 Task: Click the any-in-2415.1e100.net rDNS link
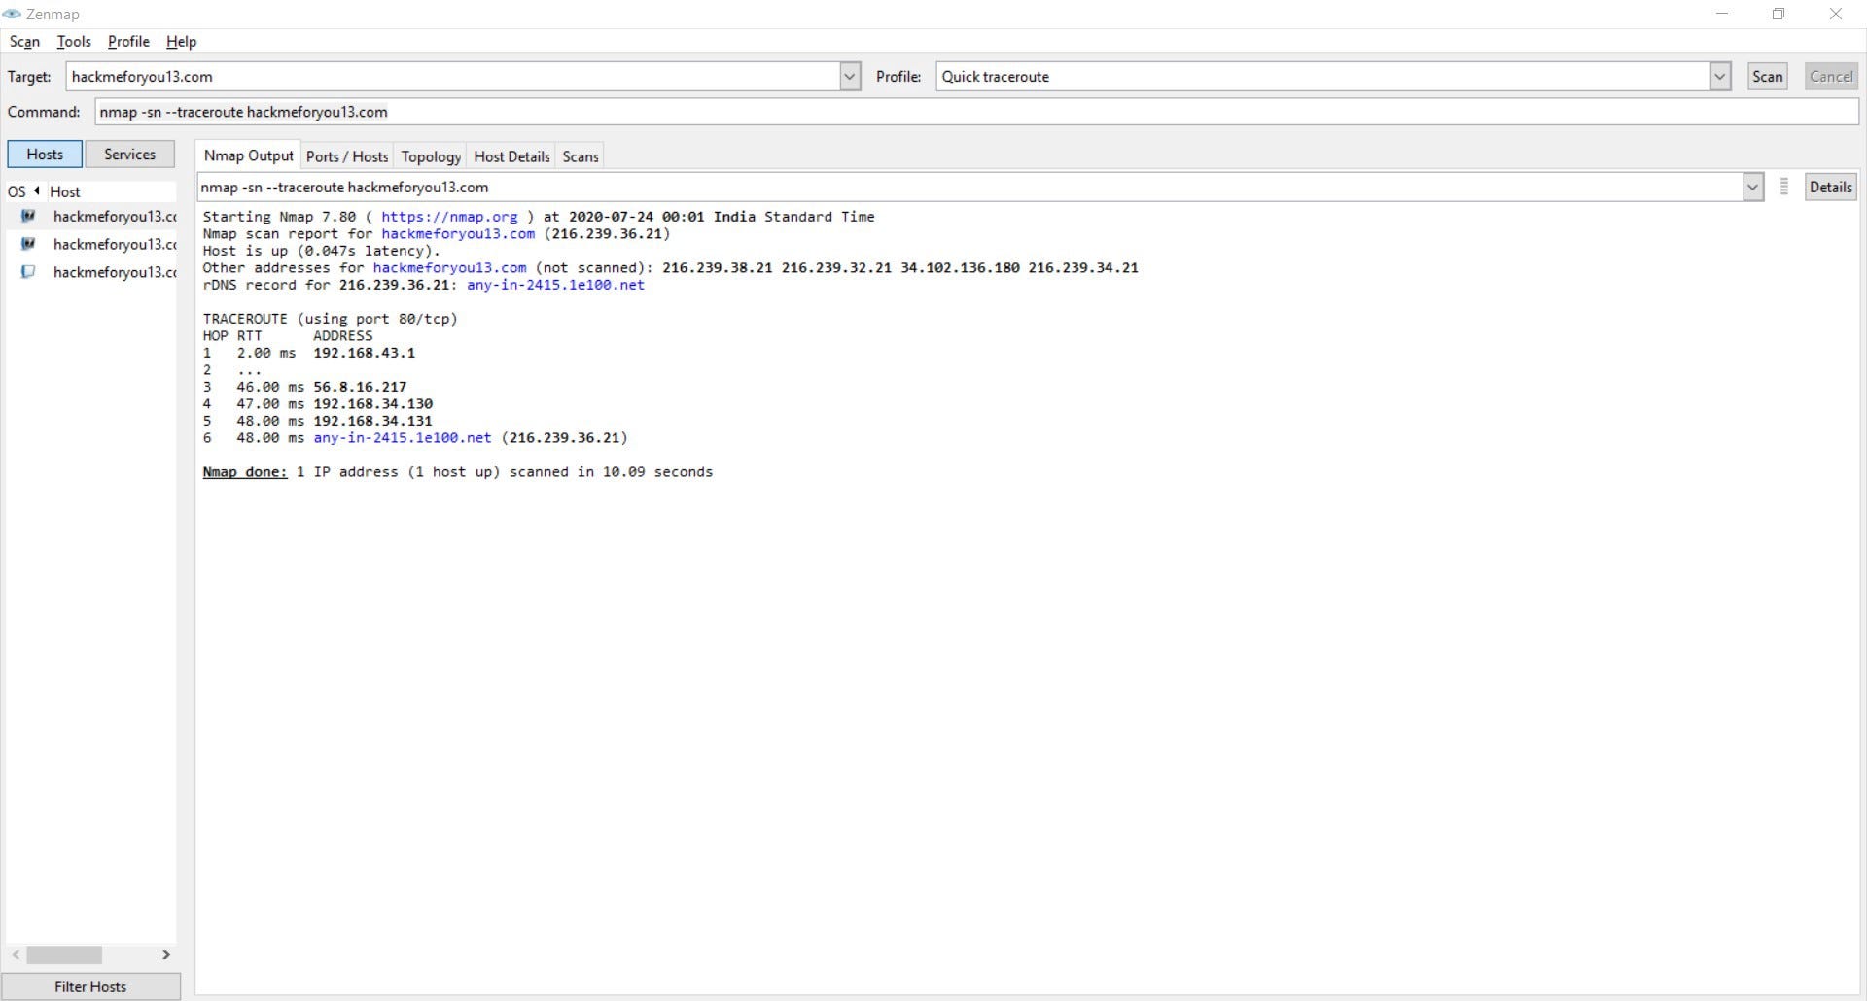pyautogui.click(x=555, y=285)
